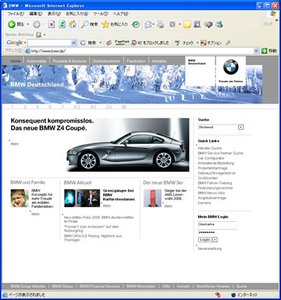Viewport: 281px width, 300px height.
Task: Refresh the page with the green arrows icon
Action: point(62,24)
